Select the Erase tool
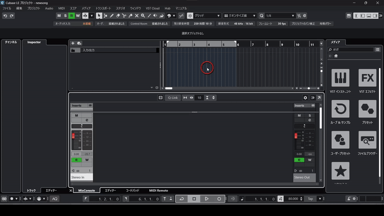Image resolution: width=384 pixels, height=216 pixels. pyautogui.click(x=118, y=16)
